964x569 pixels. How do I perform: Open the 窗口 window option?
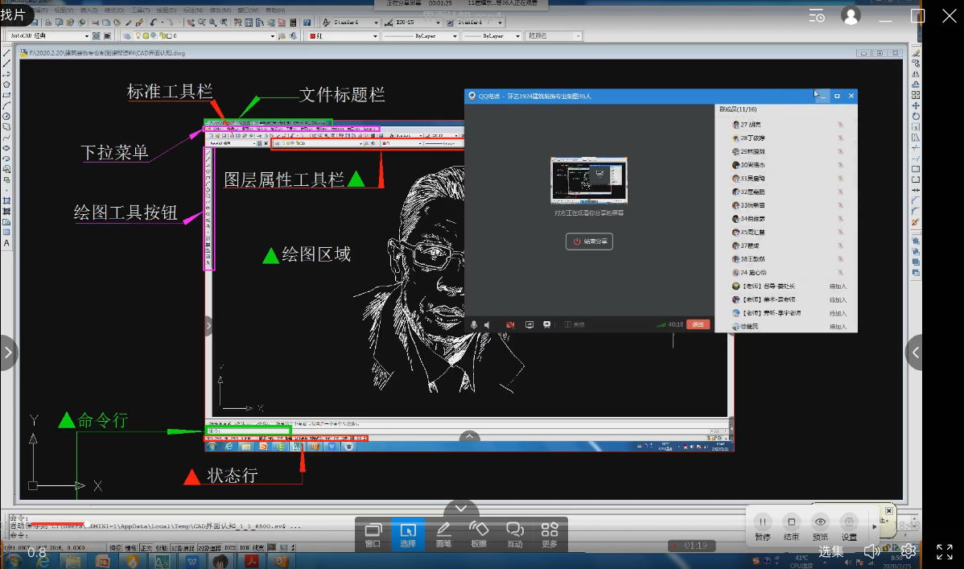pos(373,534)
